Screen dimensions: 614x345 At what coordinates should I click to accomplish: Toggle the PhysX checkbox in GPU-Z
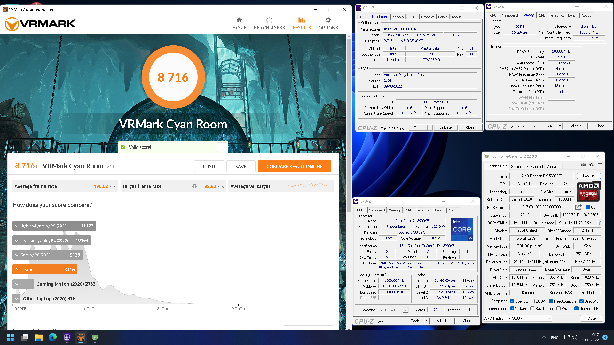(x=559, y=309)
